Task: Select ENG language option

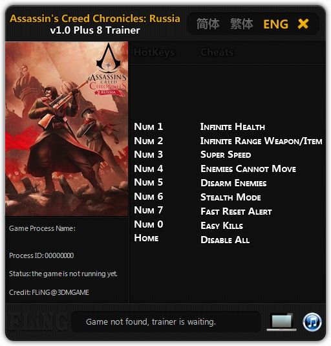Action: [275, 24]
